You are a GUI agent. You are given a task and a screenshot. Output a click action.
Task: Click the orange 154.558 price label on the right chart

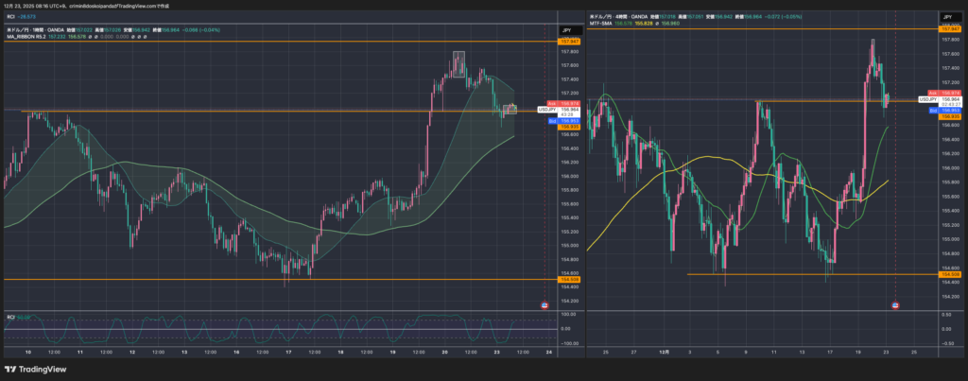pos(948,274)
